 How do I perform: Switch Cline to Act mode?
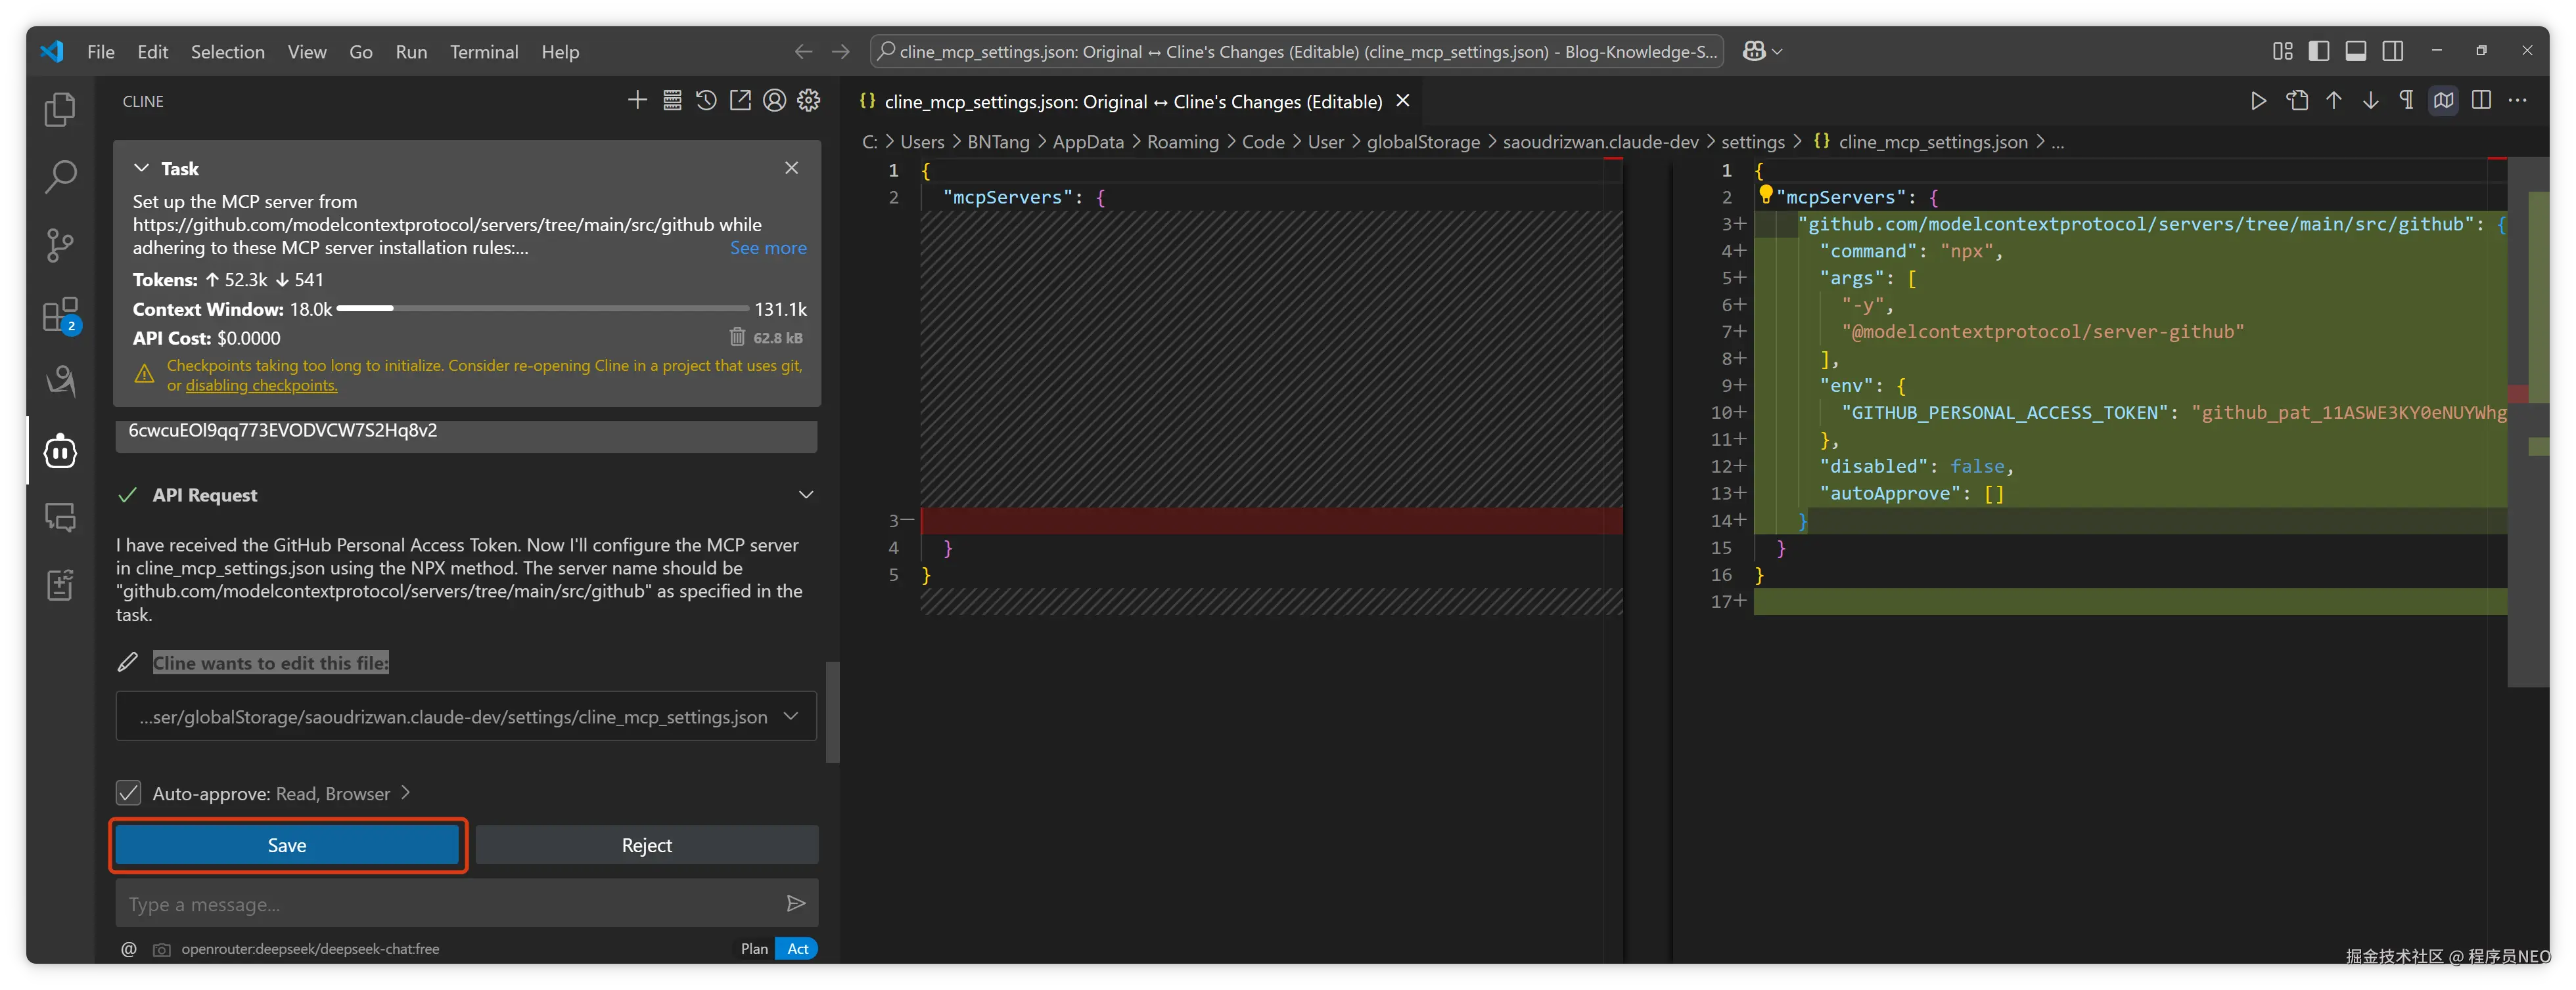tap(797, 948)
